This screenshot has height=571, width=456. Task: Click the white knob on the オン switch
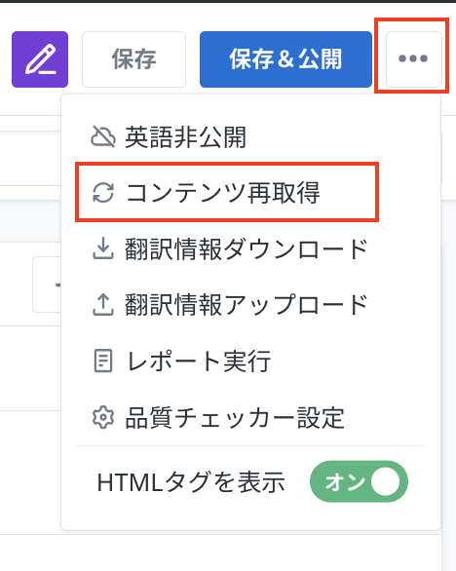(385, 481)
